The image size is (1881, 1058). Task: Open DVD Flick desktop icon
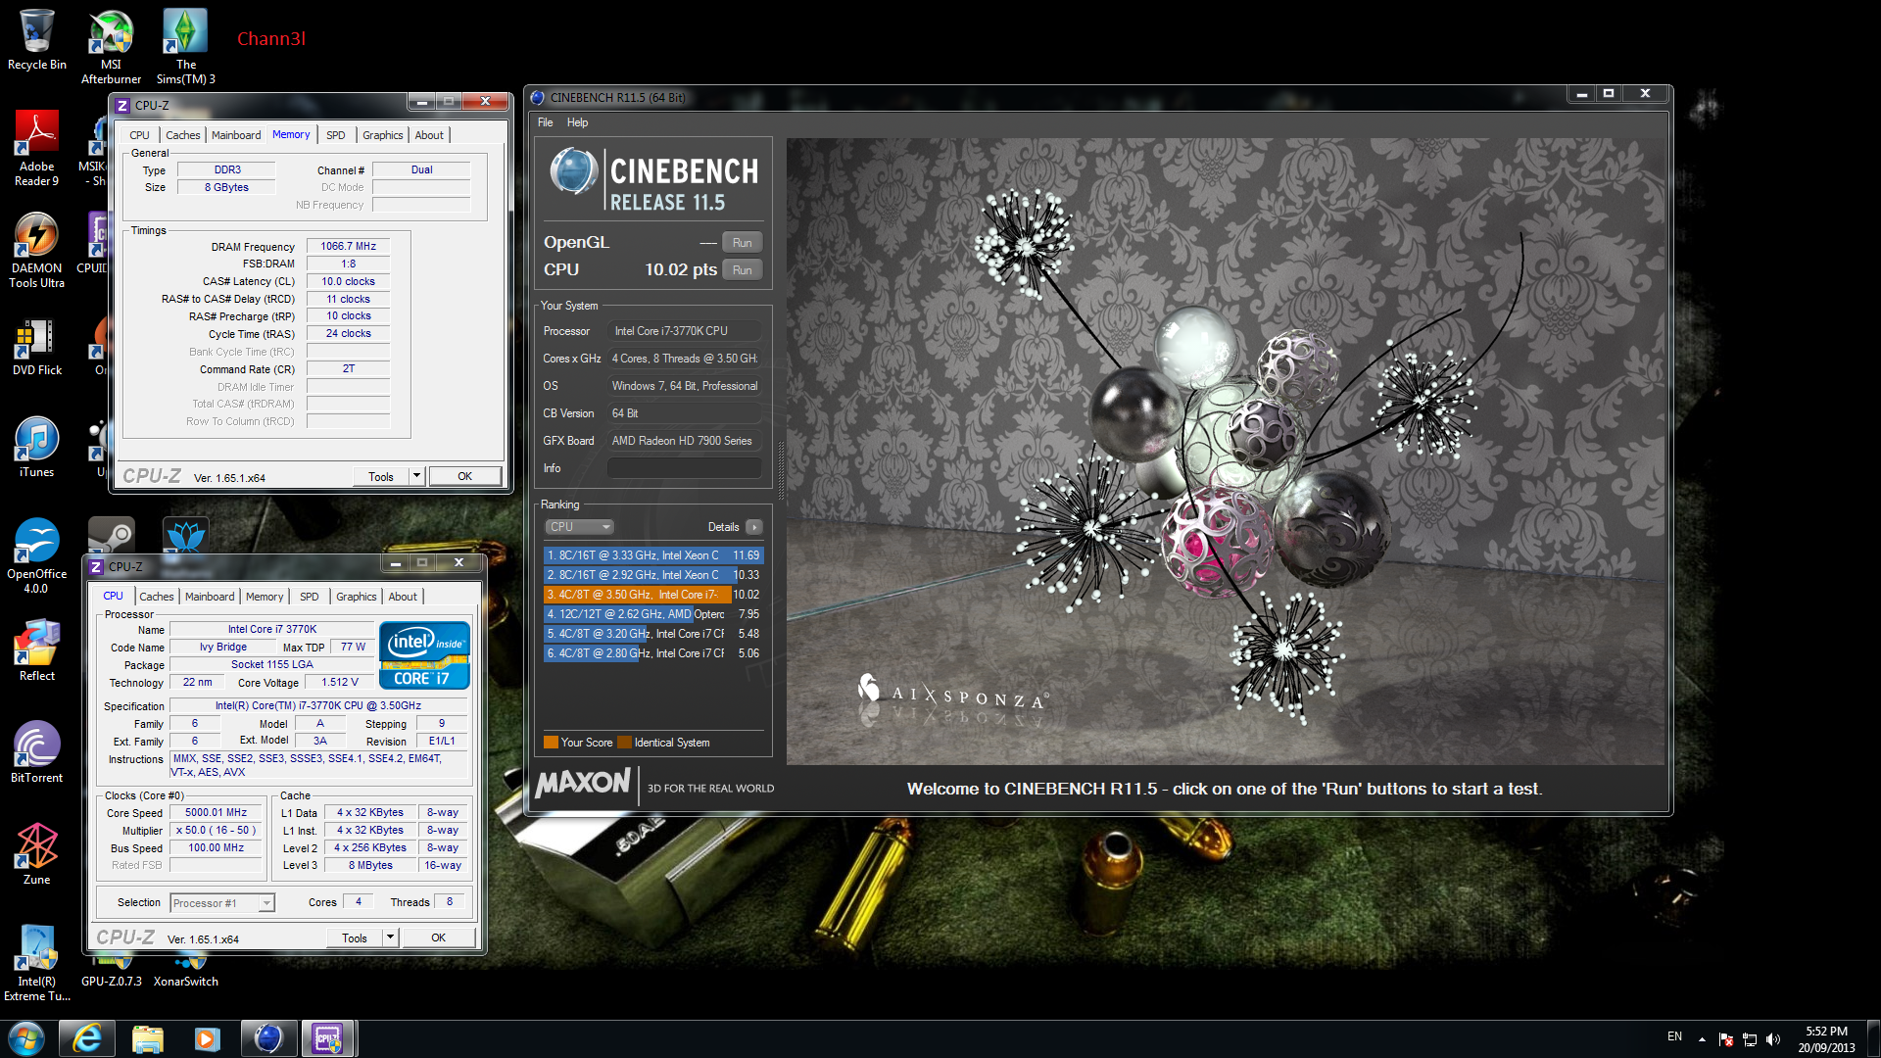(36, 348)
